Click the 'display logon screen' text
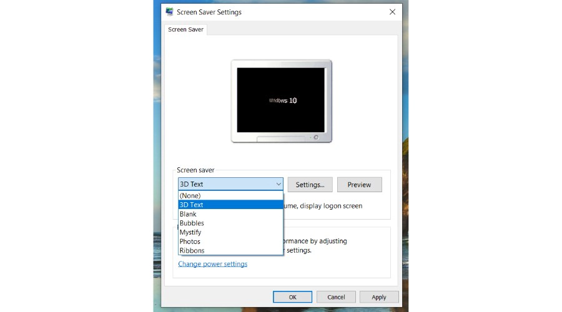562x312 pixels. [331, 206]
